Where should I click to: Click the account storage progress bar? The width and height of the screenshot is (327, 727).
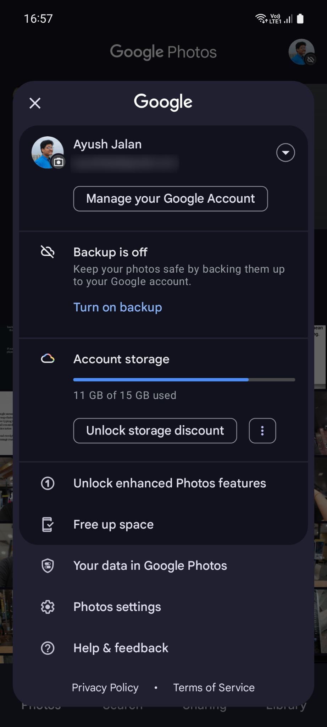click(184, 379)
